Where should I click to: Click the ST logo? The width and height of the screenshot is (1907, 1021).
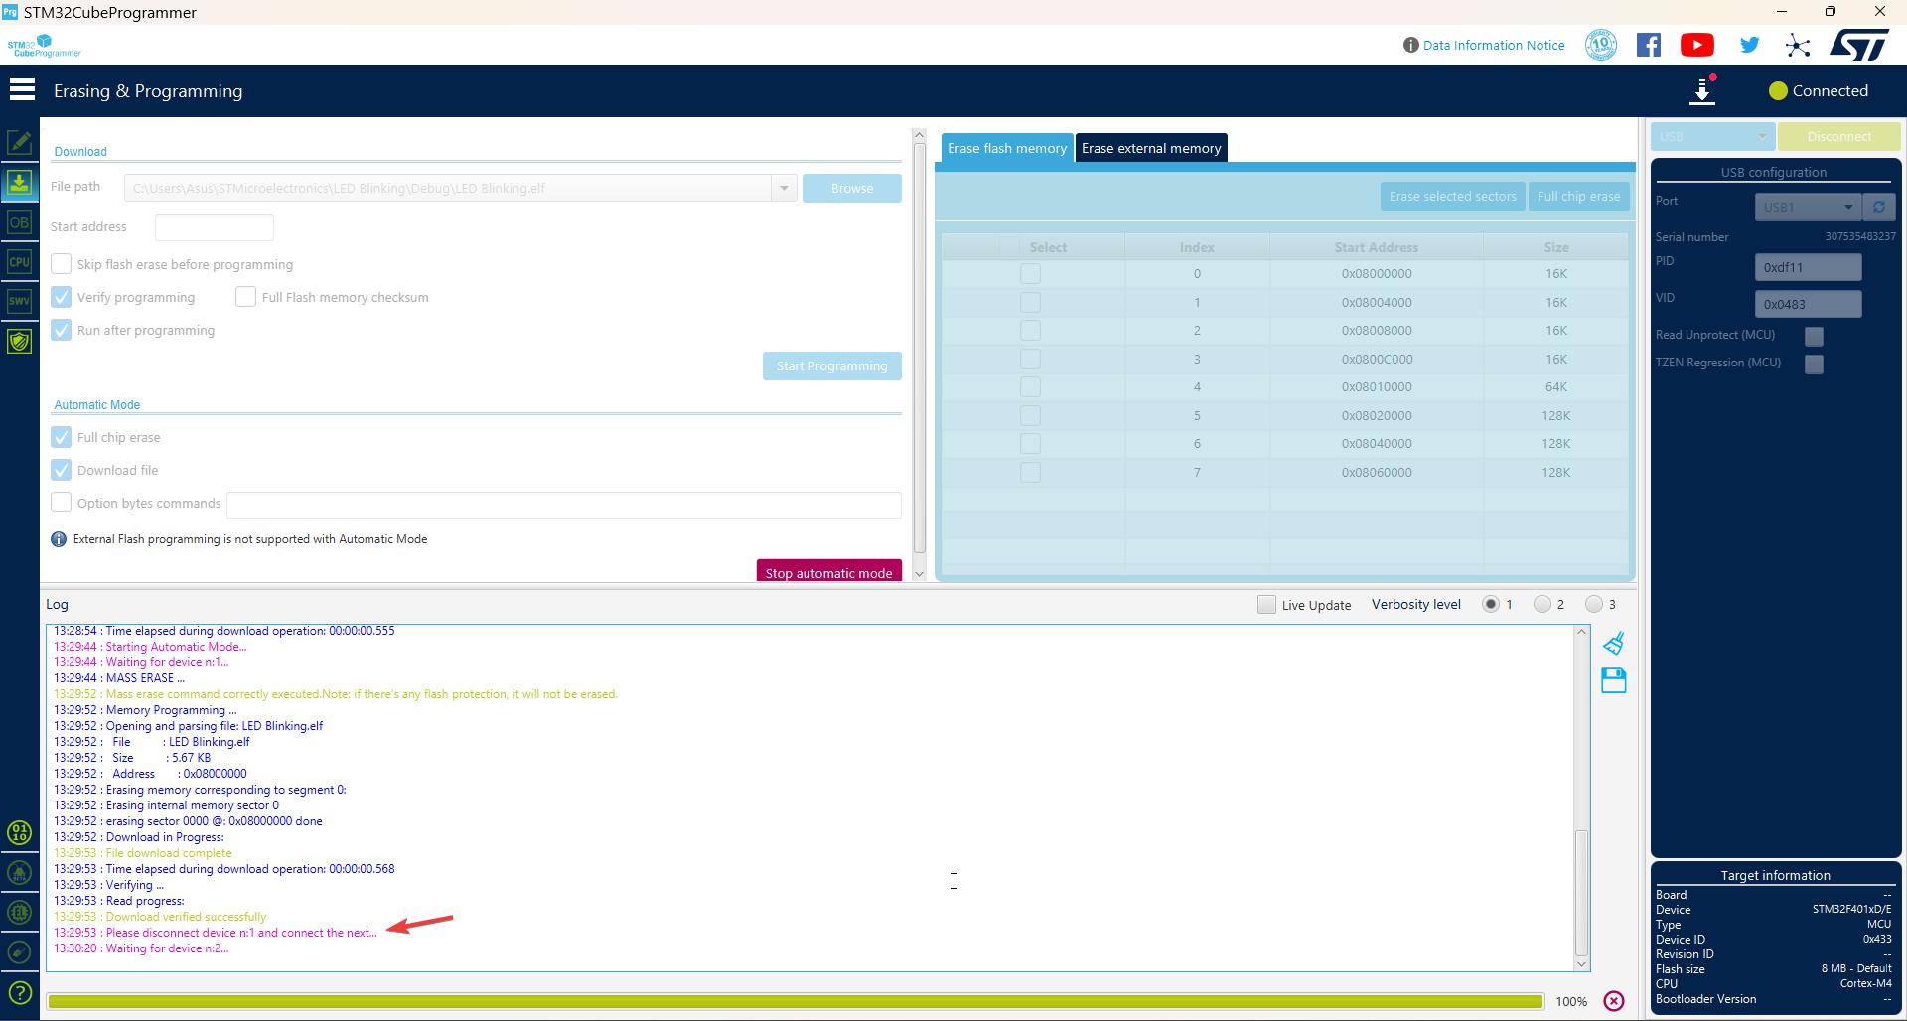pos(1859,45)
